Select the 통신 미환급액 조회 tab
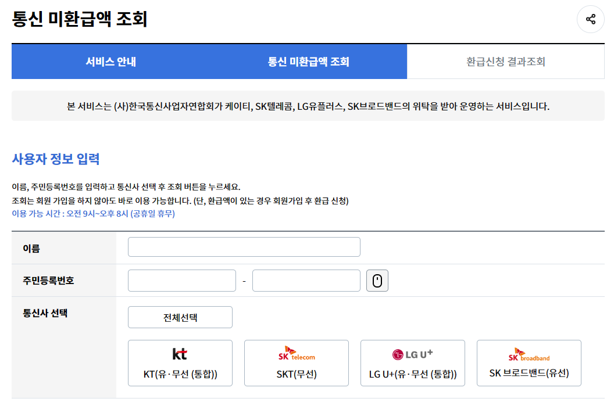The height and width of the screenshot is (420, 614). pyautogui.click(x=308, y=62)
